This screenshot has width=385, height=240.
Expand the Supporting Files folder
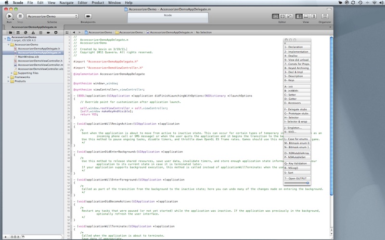click(x=12, y=73)
